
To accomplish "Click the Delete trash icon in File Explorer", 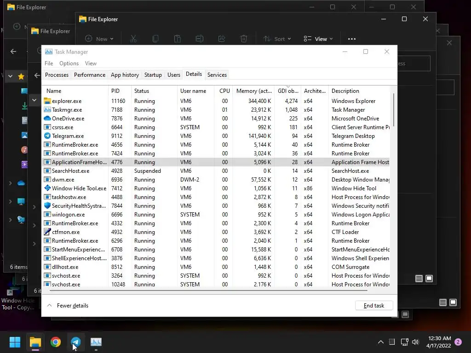I will pos(244,39).
